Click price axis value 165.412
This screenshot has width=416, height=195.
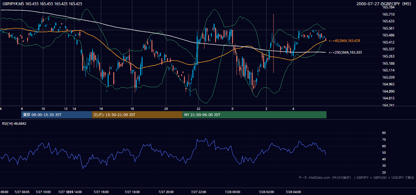click(x=388, y=42)
